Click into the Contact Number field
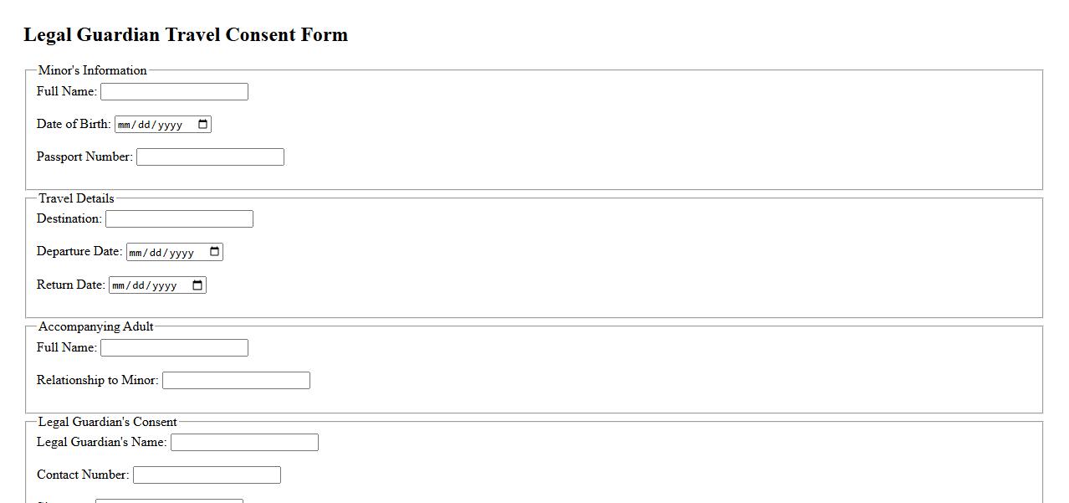This screenshot has width=1069, height=503. [207, 475]
